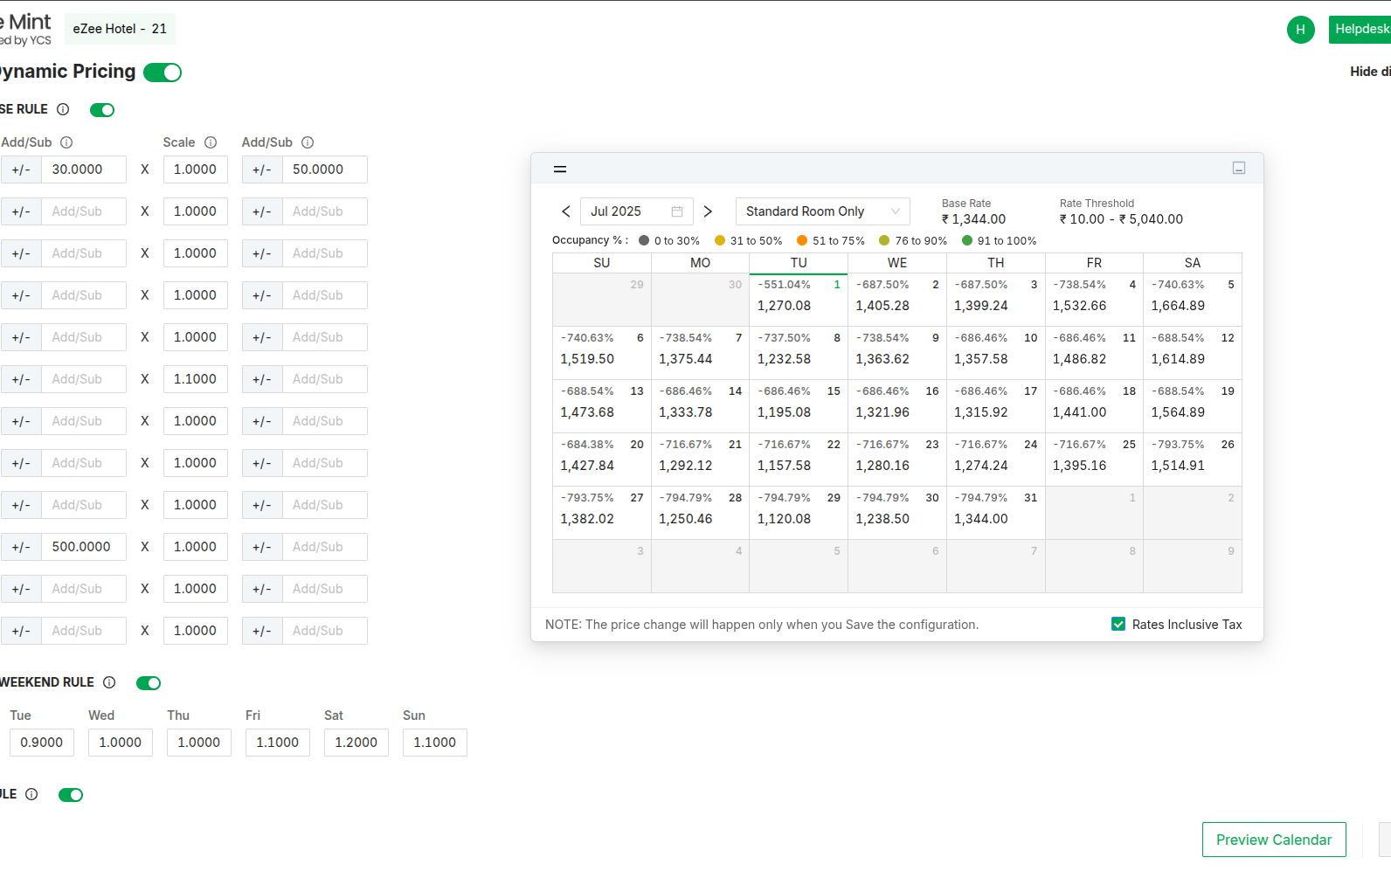Open the calendar picker icon for Jul 2025
Image resolution: width=1391 pixels, height=871 pixels.
tap(677, 211)
